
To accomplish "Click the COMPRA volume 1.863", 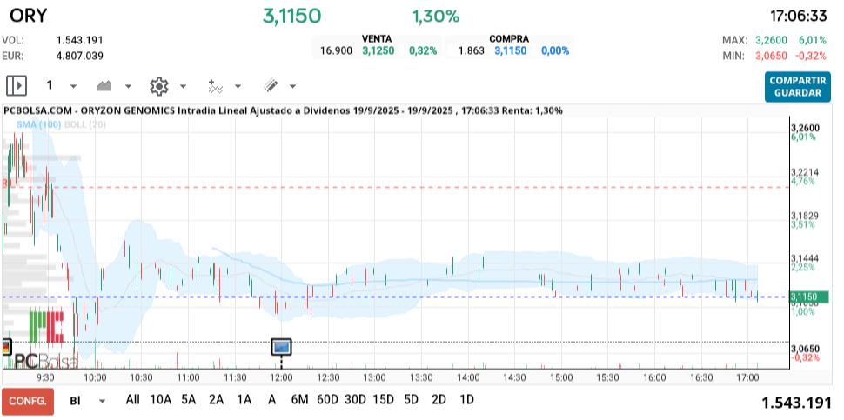I will 472,51.
